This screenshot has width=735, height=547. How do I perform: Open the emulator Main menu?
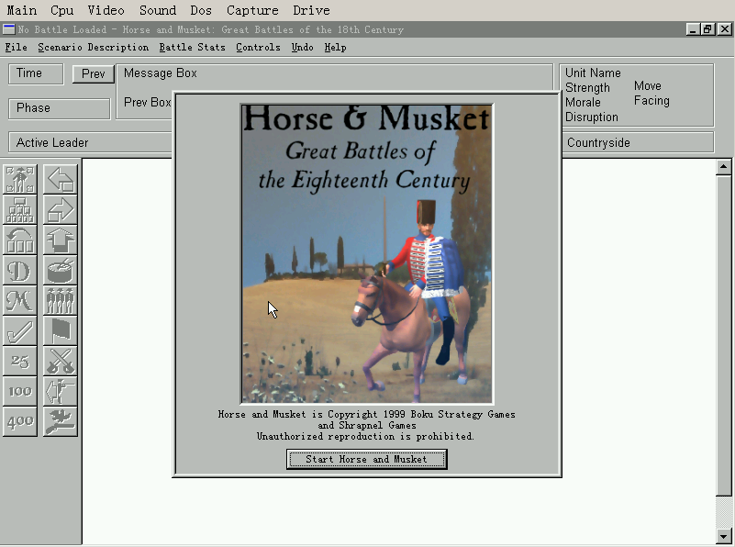click(x=21, y=10)
